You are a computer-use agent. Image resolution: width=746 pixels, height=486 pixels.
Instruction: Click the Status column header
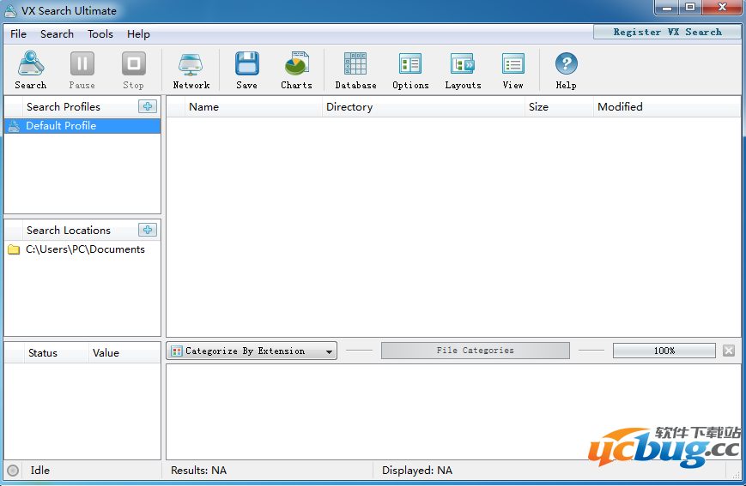[x=56, y=353]
